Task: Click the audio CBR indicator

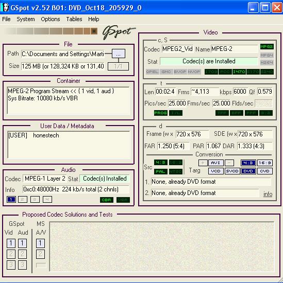Action: (107, 200)
